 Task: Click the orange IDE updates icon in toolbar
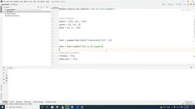191,4
